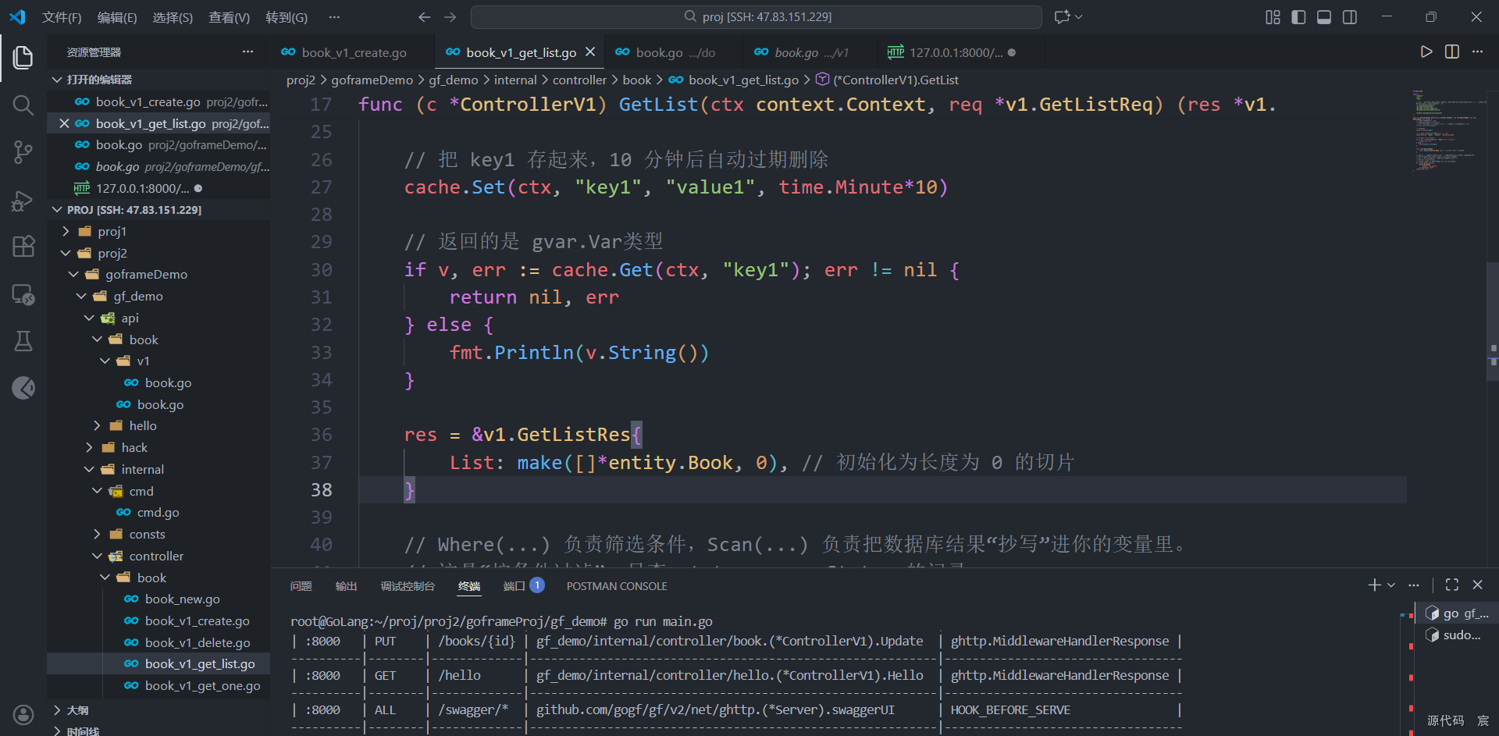This screenshot has width=1499, height=736.
Task: Close the book_v1_get_list.go tab
Action: click(x=590, y=52)
